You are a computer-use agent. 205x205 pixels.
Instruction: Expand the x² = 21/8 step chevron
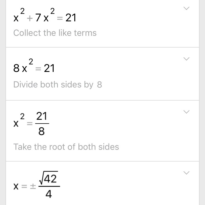click(186, 112)
